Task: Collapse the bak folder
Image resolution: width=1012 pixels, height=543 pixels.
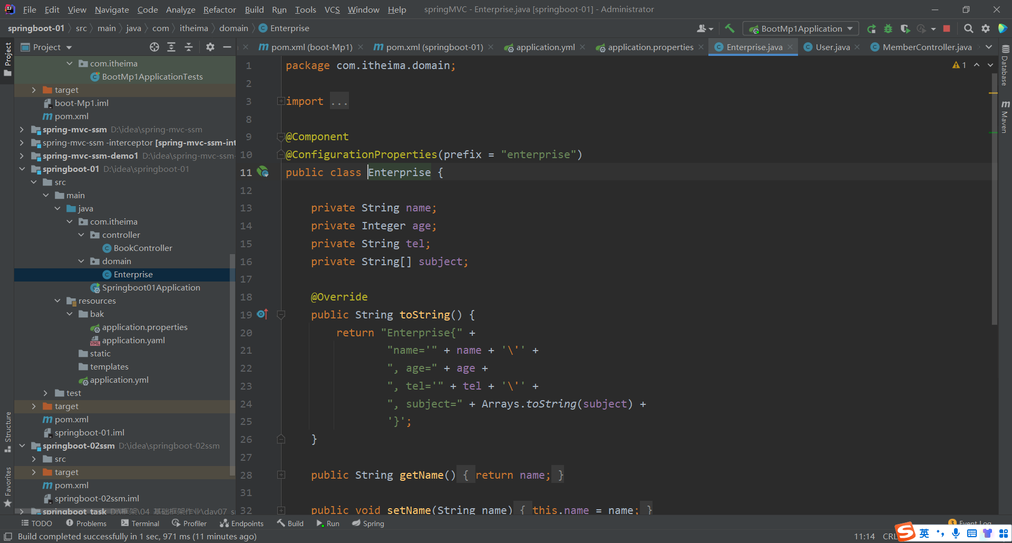Action: tap(70, 314)
